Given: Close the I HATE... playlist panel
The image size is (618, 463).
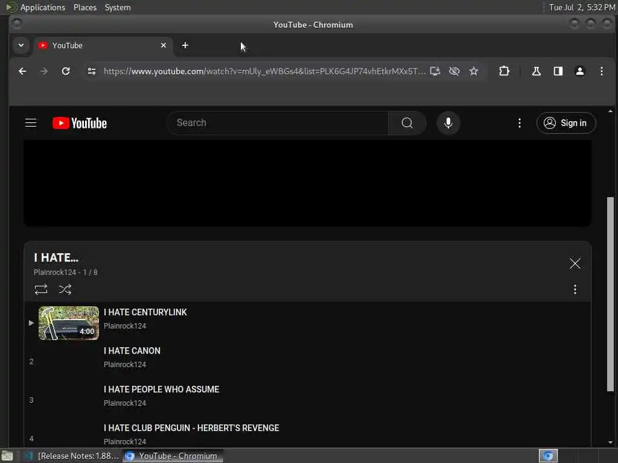Looking at the screenshot, I should 575,263.
